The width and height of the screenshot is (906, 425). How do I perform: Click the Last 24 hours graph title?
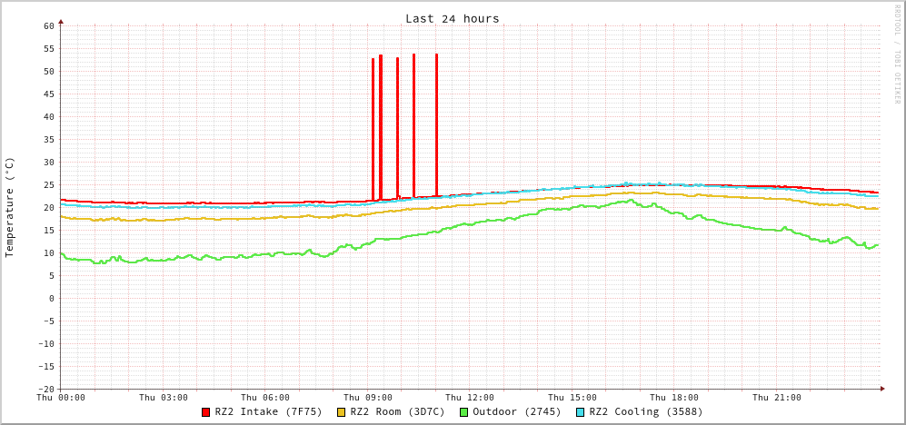point(452,18)
